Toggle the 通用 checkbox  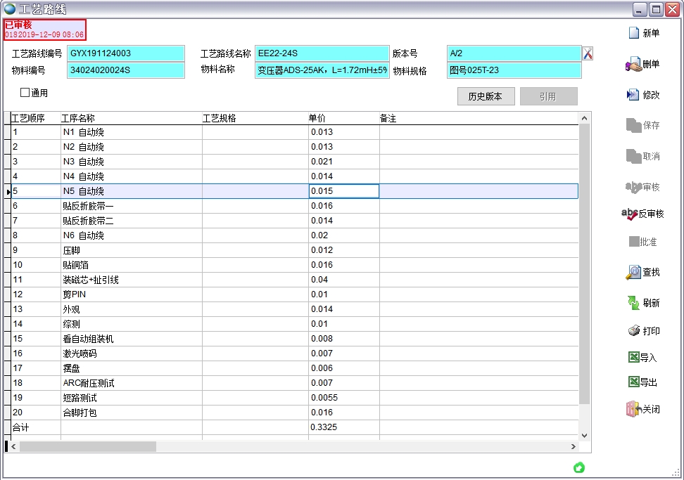click(x=25, y=93)
